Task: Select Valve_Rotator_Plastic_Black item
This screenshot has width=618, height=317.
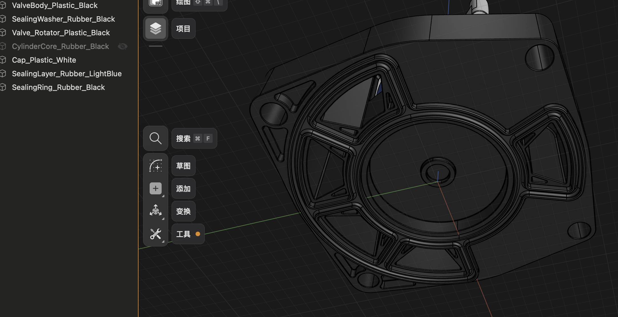Action: click(x=61, y=33)
